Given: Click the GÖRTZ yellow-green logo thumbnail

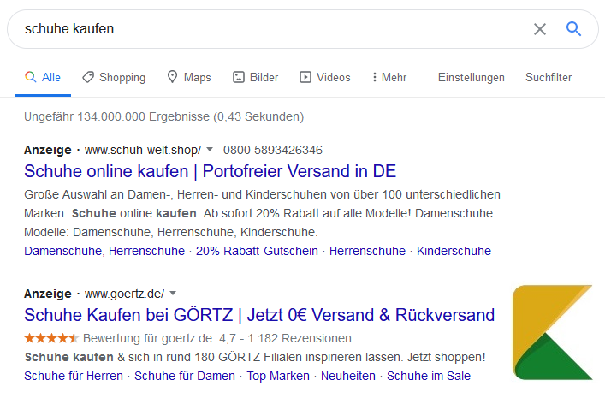Looking at the screenshot, I should [x=553, y=332].
